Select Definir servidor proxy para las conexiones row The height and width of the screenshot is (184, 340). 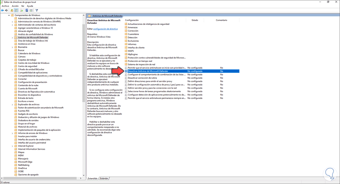pyautogui.click(x=182, y=88)
